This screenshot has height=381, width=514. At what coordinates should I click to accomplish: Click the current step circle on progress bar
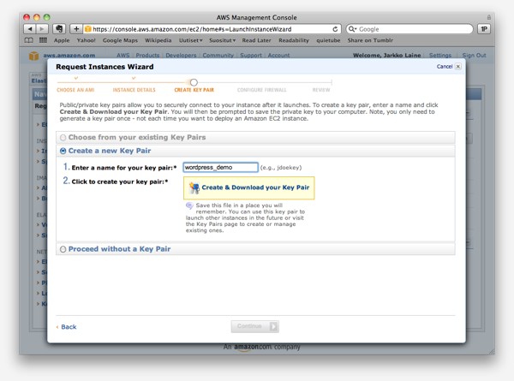tap(194, 82)
